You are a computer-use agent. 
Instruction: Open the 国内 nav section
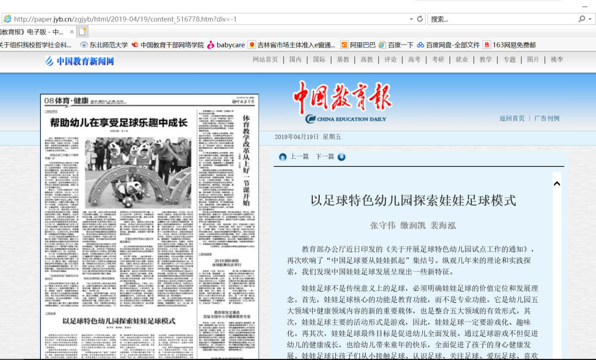pos(295,60)
